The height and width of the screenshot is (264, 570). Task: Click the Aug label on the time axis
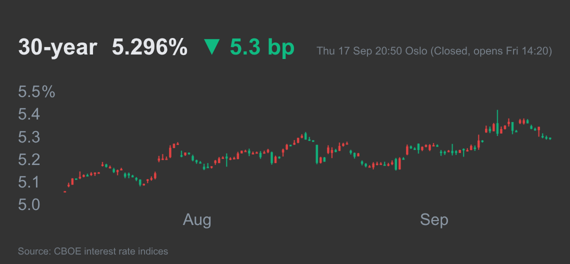(x=196, y=220)
